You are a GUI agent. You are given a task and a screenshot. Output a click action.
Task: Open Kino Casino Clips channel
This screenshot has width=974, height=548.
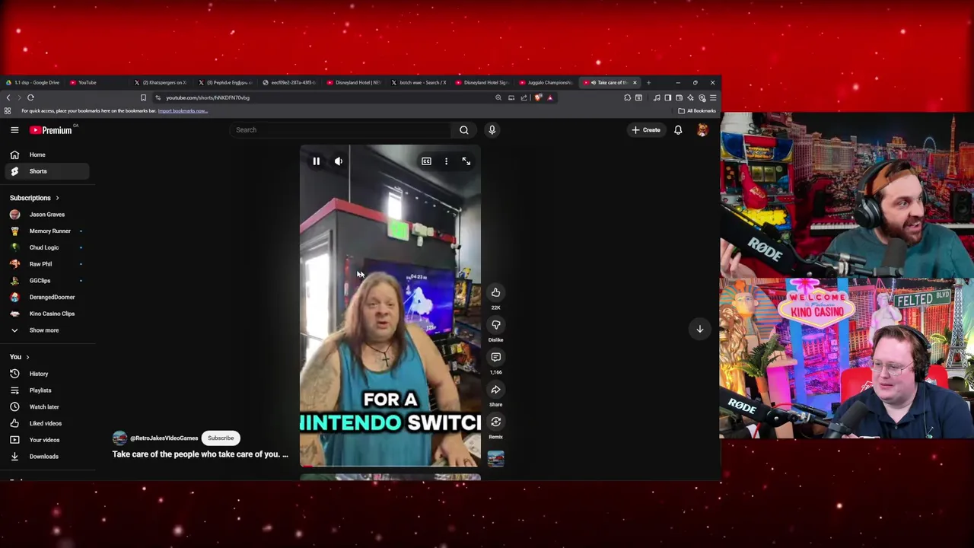pos(46,314)
